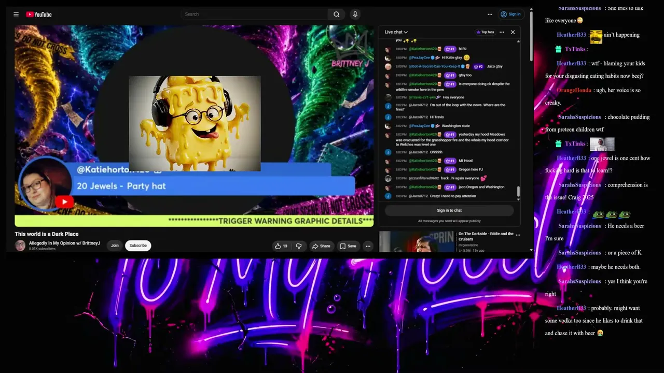Click the melting butter character image in video

point(195,123)
